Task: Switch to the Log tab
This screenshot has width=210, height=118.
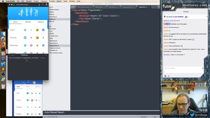Action: (x=12, y=55)
